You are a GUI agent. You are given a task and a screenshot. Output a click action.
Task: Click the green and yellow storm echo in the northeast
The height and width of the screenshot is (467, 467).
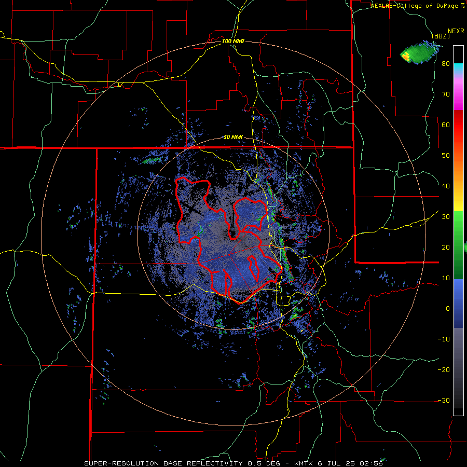420,53
